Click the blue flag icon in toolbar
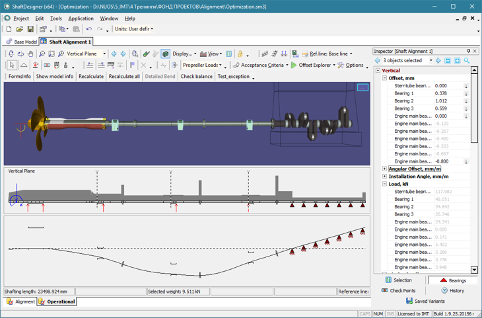482x318 pixels. (x=132, y=65)
